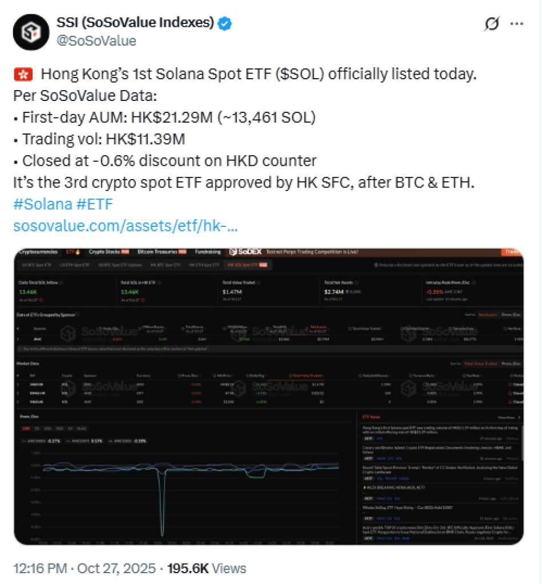Click the SoSoValue profile avatar
The image size is (542, 584).
click(x=31, y=33)
